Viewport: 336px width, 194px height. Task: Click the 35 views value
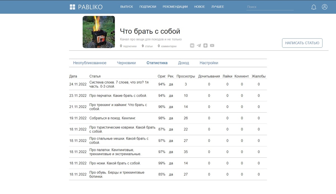click(x=186, y=152)
